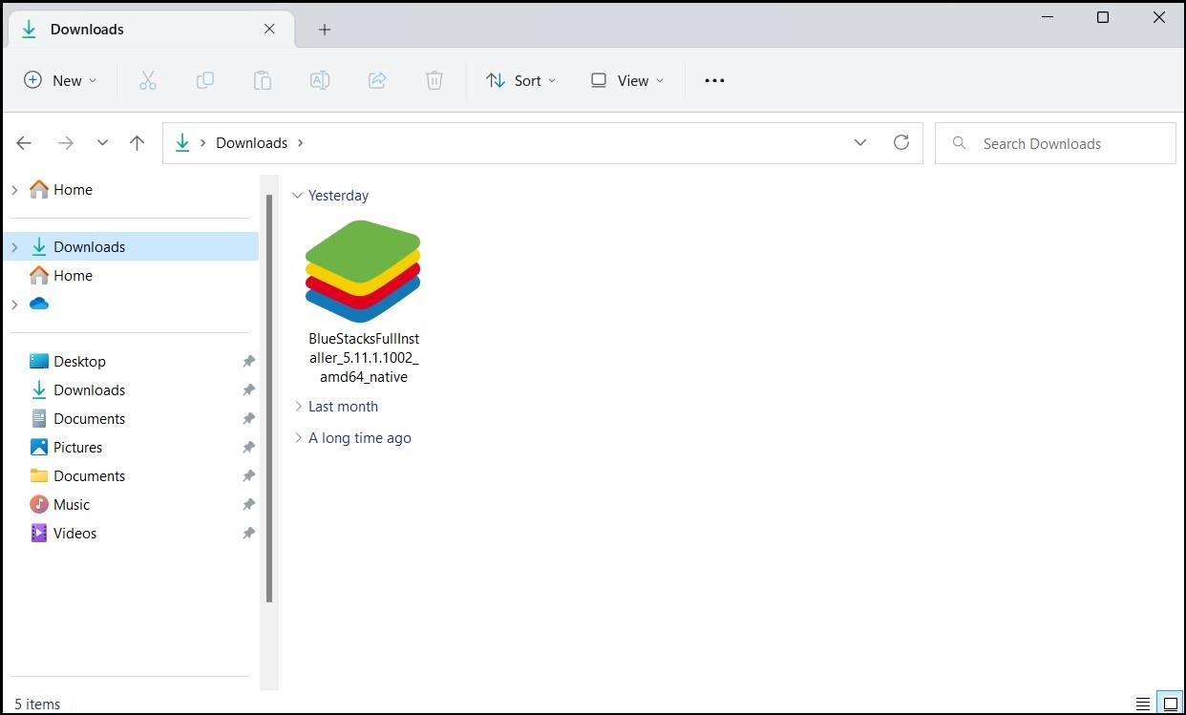Click the Delete trash can icon

point(434,81)
